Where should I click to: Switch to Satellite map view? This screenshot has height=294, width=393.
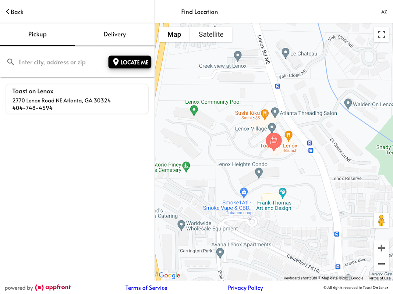coord(211,35)
